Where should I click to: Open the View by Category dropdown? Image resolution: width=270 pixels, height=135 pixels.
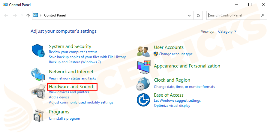(227, 31)
